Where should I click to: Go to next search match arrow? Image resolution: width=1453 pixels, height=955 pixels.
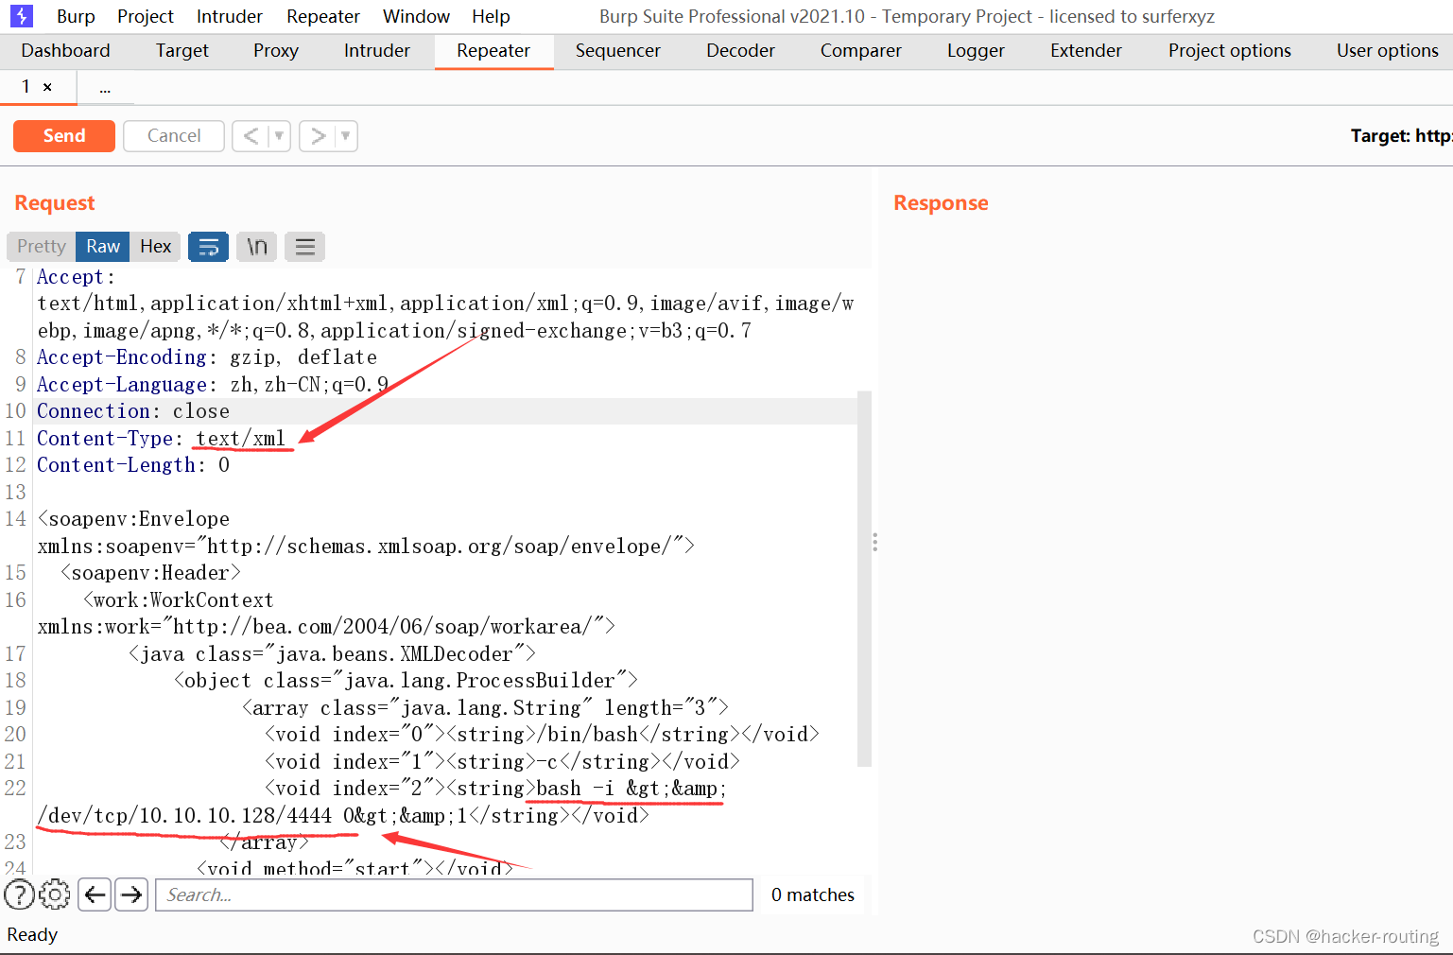pyautogui.click(x=131, y=894)
